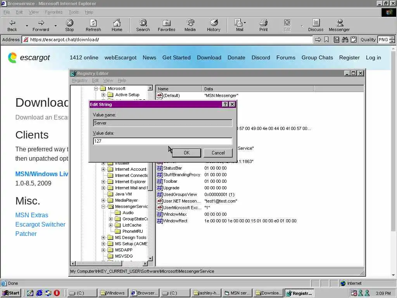Click the Edit String help question button
397x298 pixels.
coord(225,104)
